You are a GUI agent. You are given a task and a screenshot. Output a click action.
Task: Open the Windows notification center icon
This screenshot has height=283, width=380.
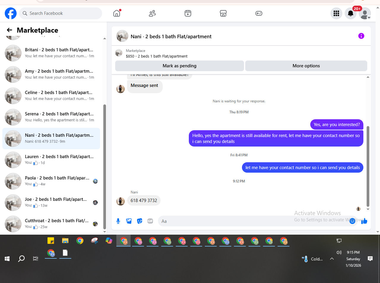point(370,259)
